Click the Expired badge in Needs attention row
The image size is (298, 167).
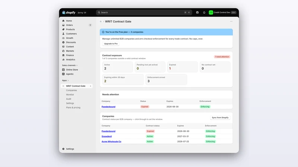pos(145,107)
